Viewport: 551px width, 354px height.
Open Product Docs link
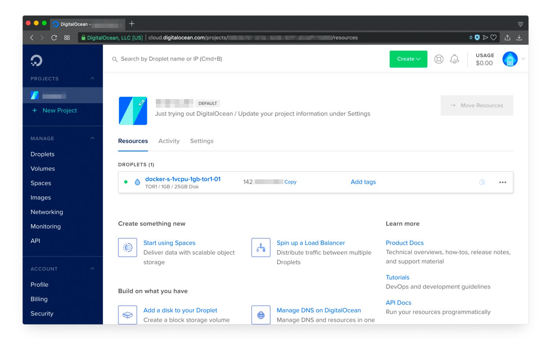tap(405, 243)
